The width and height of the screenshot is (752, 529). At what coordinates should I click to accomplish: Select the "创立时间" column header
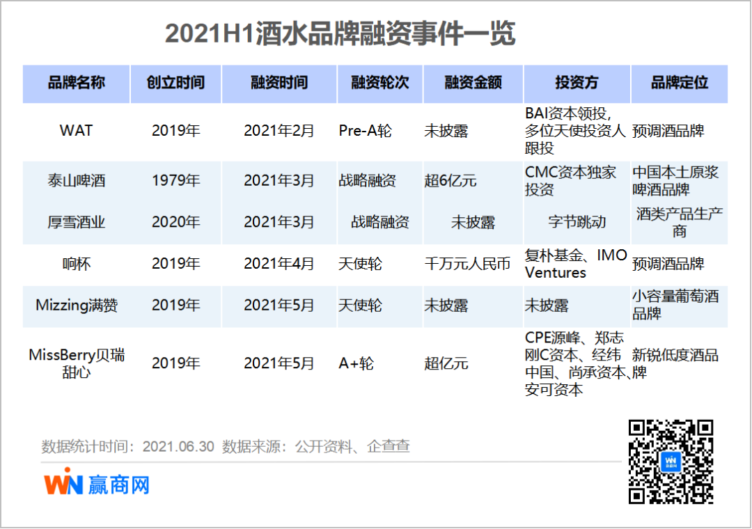pos(175,83)
